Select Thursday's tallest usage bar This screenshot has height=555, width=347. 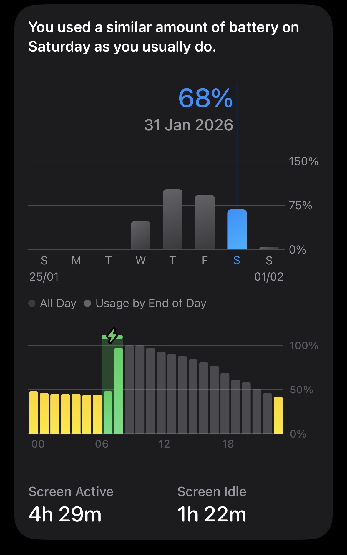pos(173,219)
